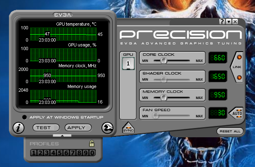Select profile slot 2
Viewport: 255px width, 167px height.
tap(40, 153)
